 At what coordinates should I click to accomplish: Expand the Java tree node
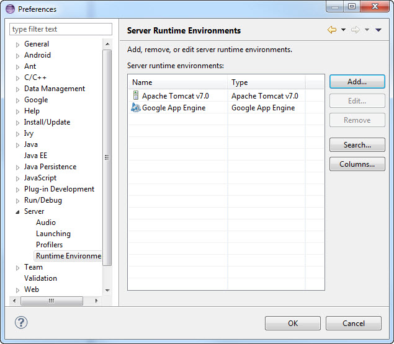pos(17,146)
